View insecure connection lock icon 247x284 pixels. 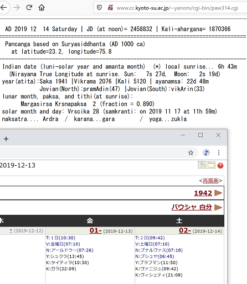[x=110, y=8]
